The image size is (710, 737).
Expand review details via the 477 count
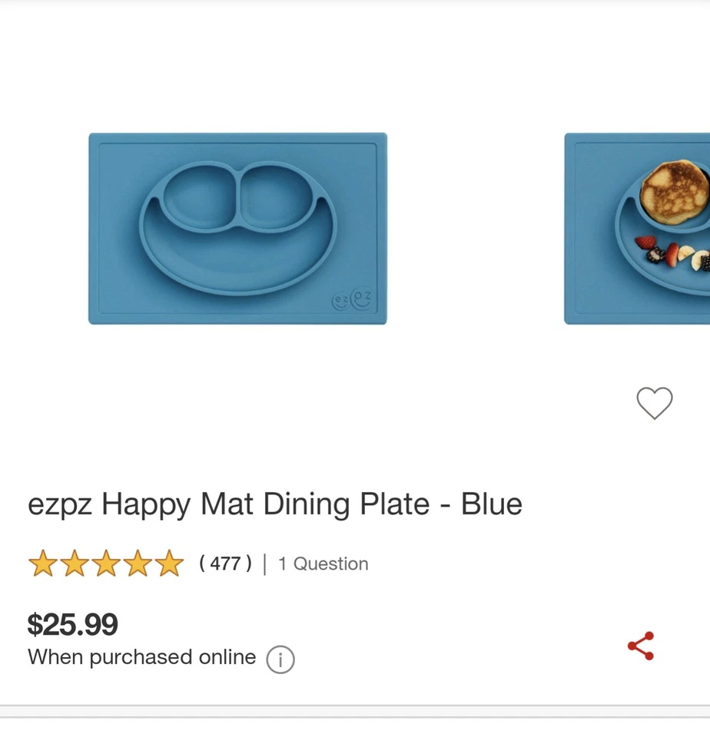pos(225,563)
